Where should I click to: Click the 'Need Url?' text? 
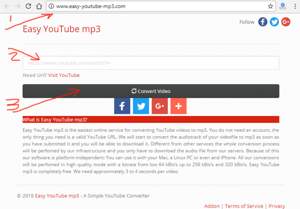point(35,75)
